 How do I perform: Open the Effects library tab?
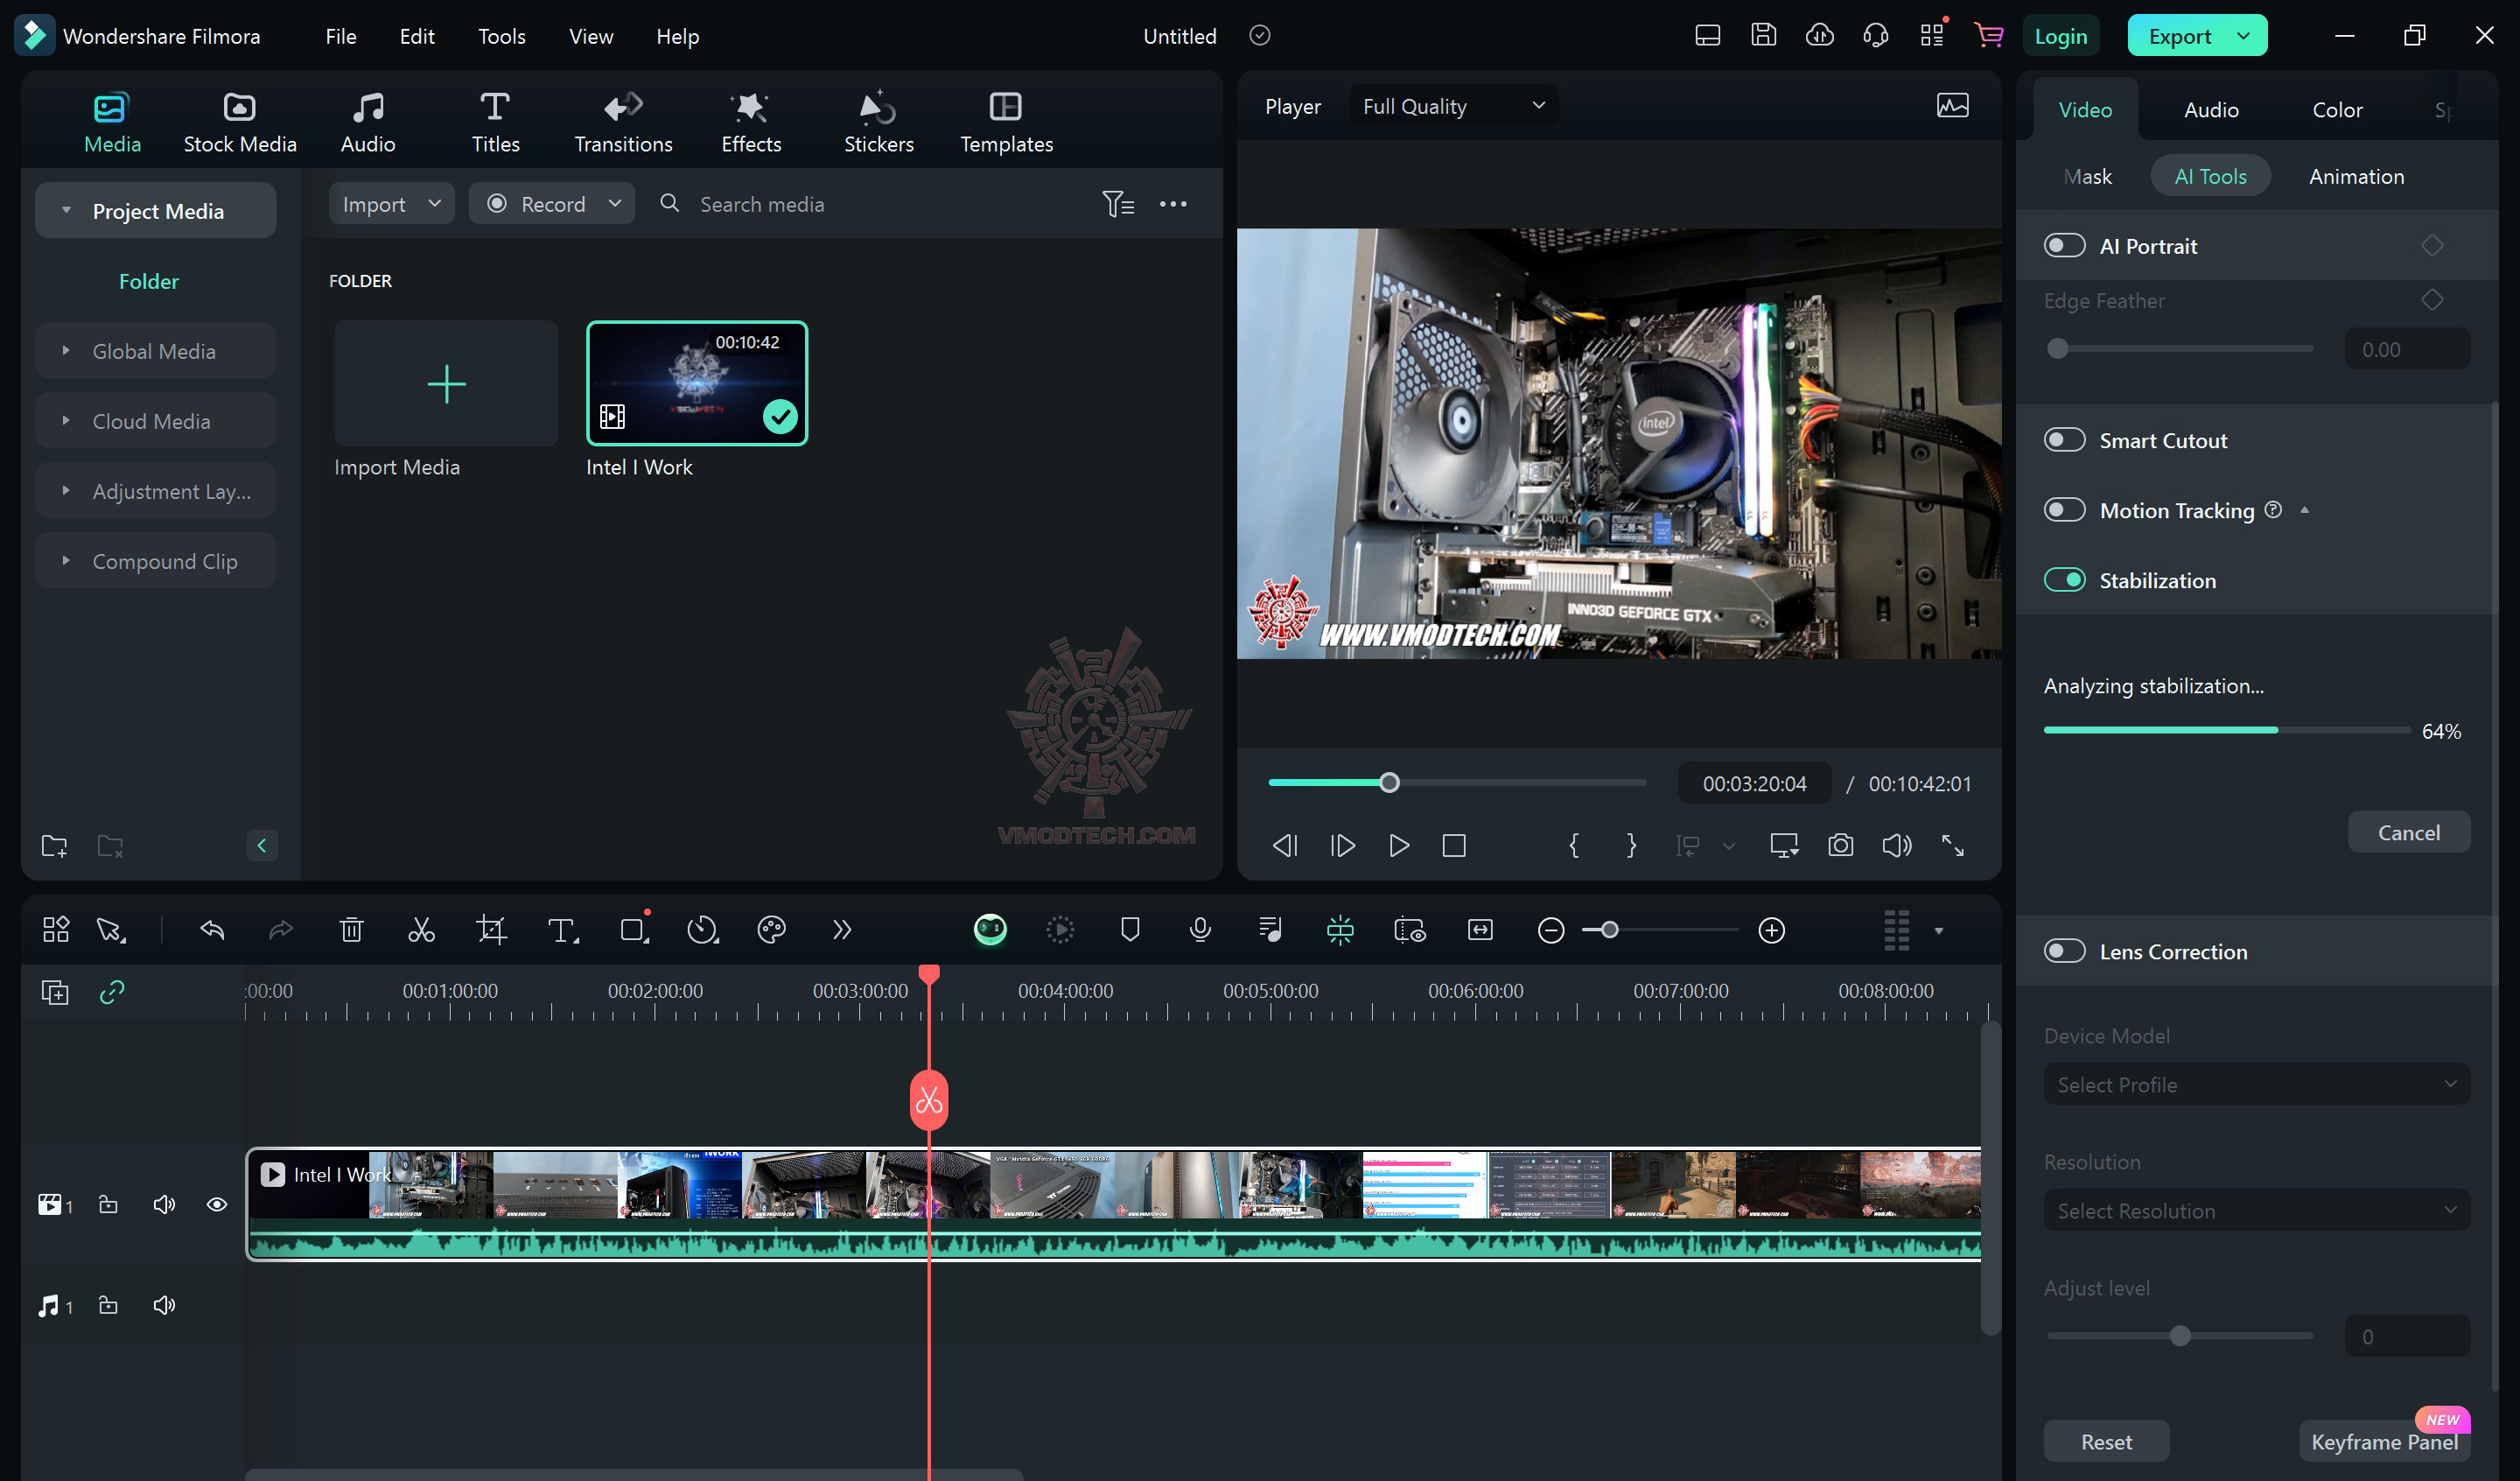751,121
